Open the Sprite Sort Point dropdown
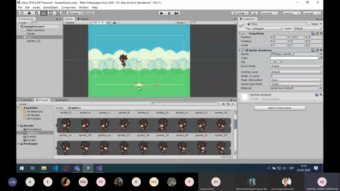Image resolution: width=340 pixels, height=191 pixels. (x=296, y=84)
